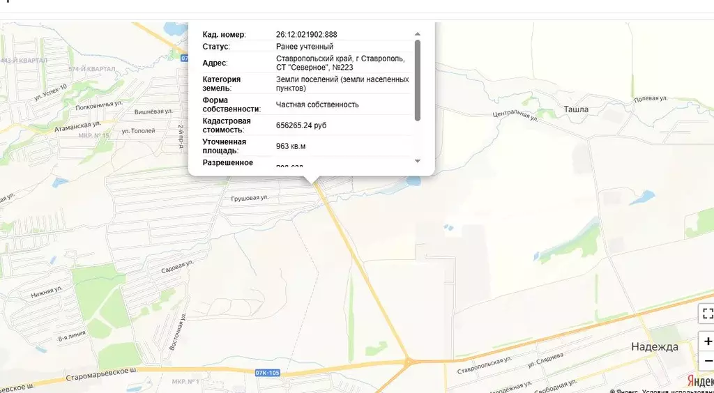Image resolution: width=714 pixels, height=393 pixels.
Task: Click the cadastral number 26:12:021902:888
Action: coord(307,34)
